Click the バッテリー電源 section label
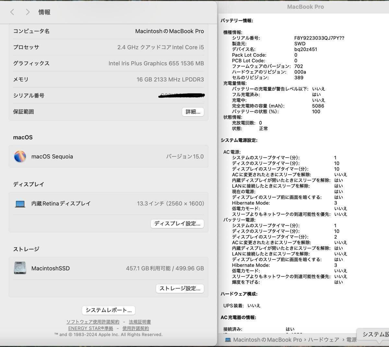 pyautogui.click(x=240, y=220)
